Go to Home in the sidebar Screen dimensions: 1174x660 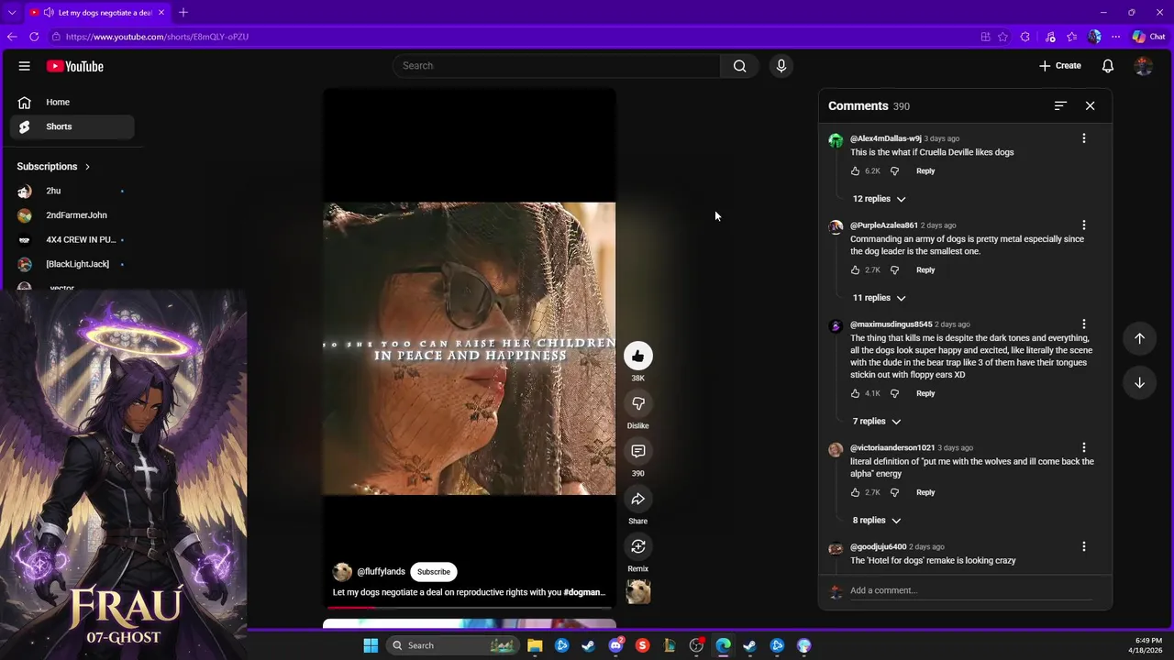pos(72,103)
